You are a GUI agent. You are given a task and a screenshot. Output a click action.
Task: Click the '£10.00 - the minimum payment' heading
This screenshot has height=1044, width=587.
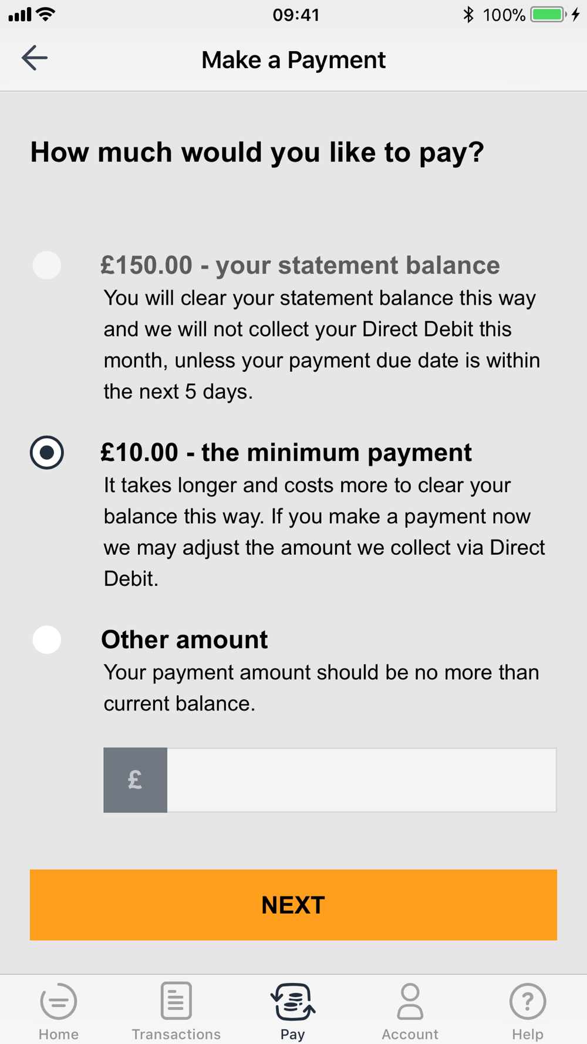point(286,453)
